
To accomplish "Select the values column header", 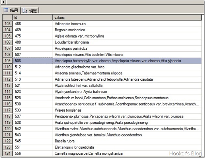I will [x=127, y=17].
